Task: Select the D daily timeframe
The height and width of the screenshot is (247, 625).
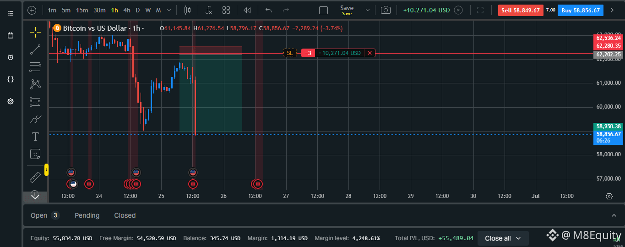Action: [138, 10]
